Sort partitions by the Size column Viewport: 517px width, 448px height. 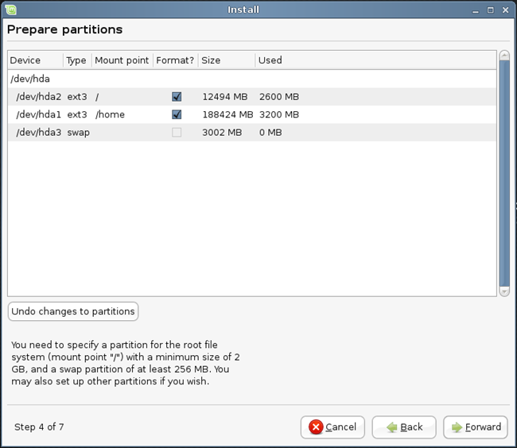(227, 60)
